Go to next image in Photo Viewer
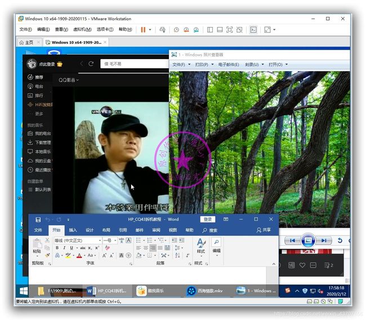 point(324,241)
